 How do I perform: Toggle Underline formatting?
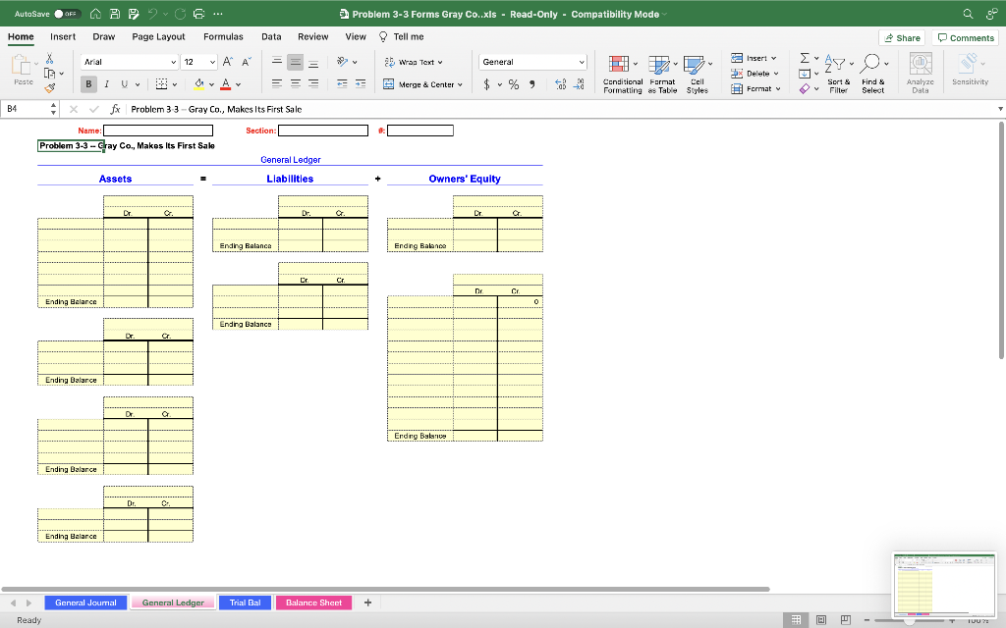point(125,84)
